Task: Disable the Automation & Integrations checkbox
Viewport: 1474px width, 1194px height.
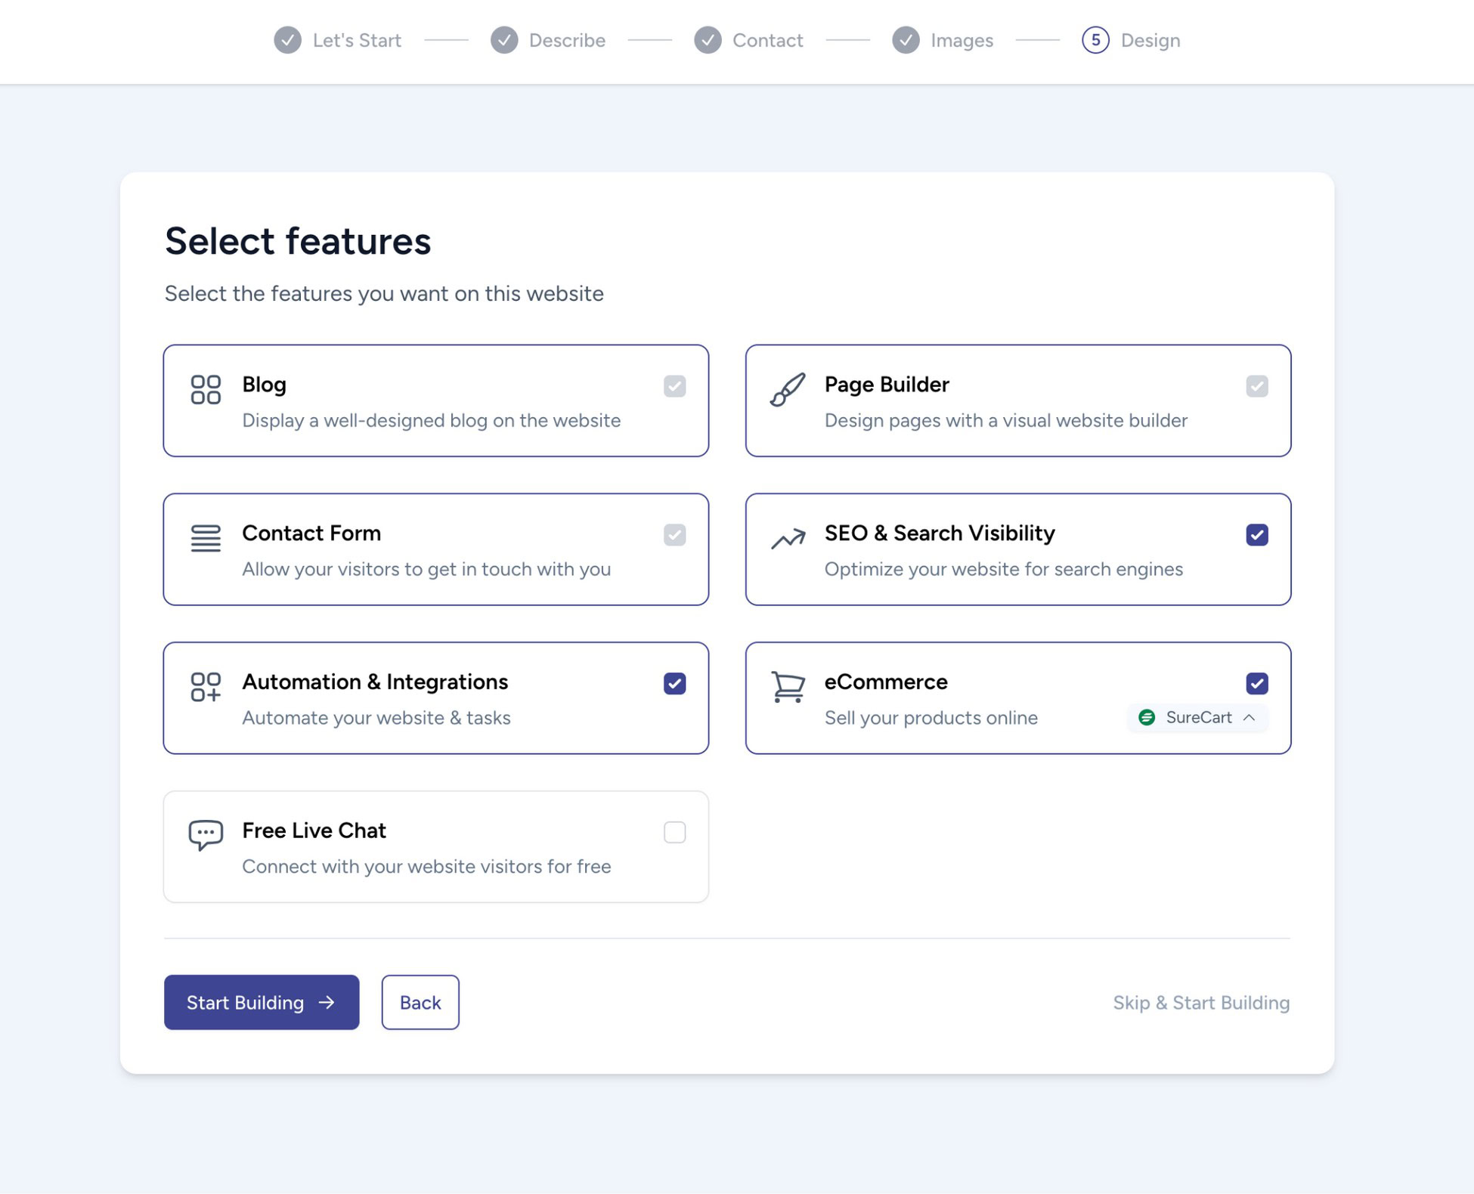Action: coord(674,683)
